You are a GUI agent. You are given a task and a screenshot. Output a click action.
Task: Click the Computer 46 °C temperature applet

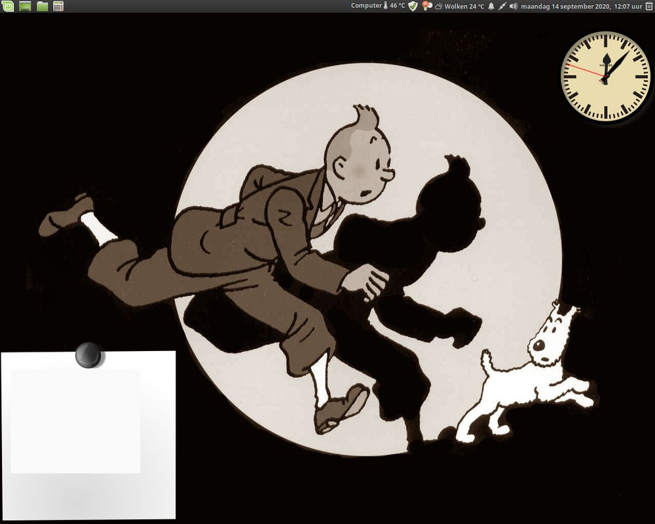coord(378,6)
